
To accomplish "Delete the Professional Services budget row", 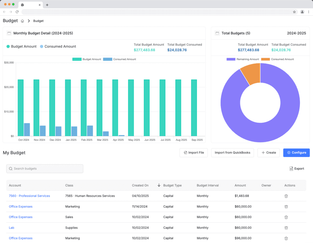I will (286, 196).
